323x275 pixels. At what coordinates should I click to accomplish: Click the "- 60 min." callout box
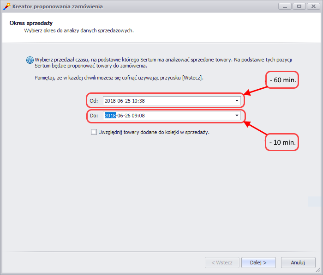[282, 80]
